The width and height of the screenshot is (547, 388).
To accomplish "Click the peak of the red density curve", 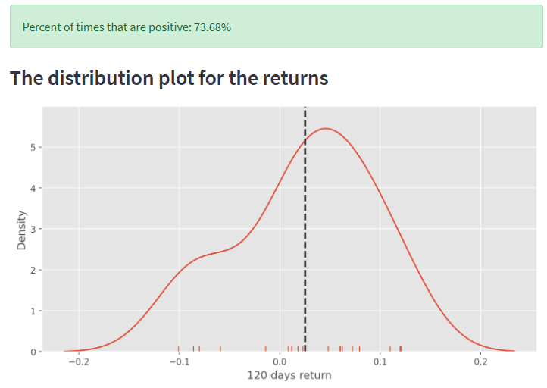I will (x=326, y=129).
